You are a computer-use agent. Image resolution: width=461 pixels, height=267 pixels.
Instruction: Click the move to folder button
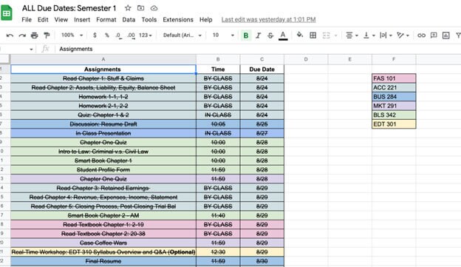click(141, 8)
